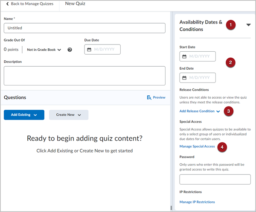256x212 pixels.
Task: Open the Add Existing dropdown
Action: (24, 115)
